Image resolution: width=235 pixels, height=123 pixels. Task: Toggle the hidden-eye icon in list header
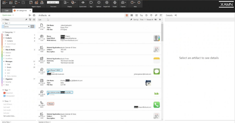pyautogui.click(x=155, y=19)
